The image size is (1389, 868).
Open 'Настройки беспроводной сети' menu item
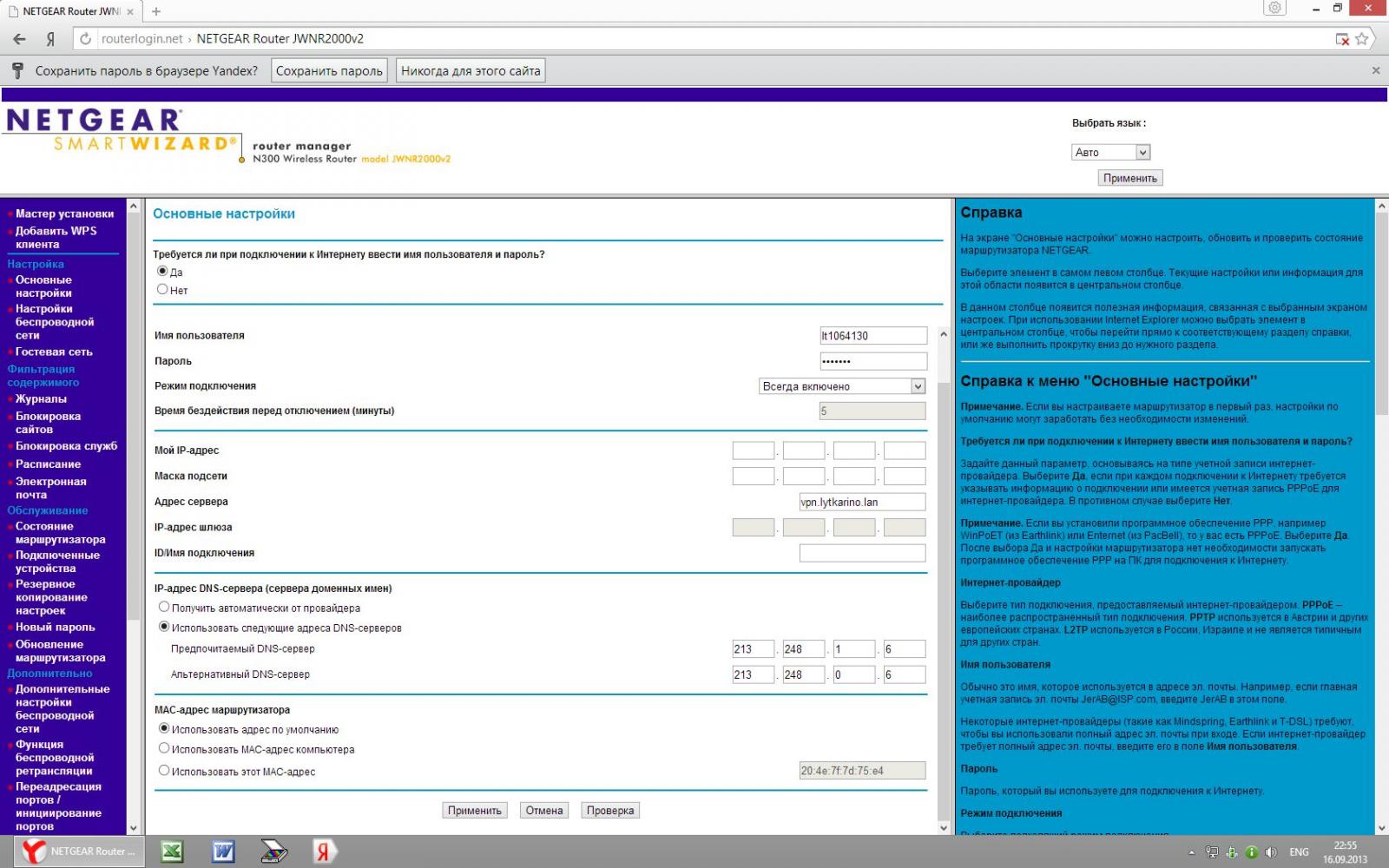pyautogui.click(x=55, y=322)
